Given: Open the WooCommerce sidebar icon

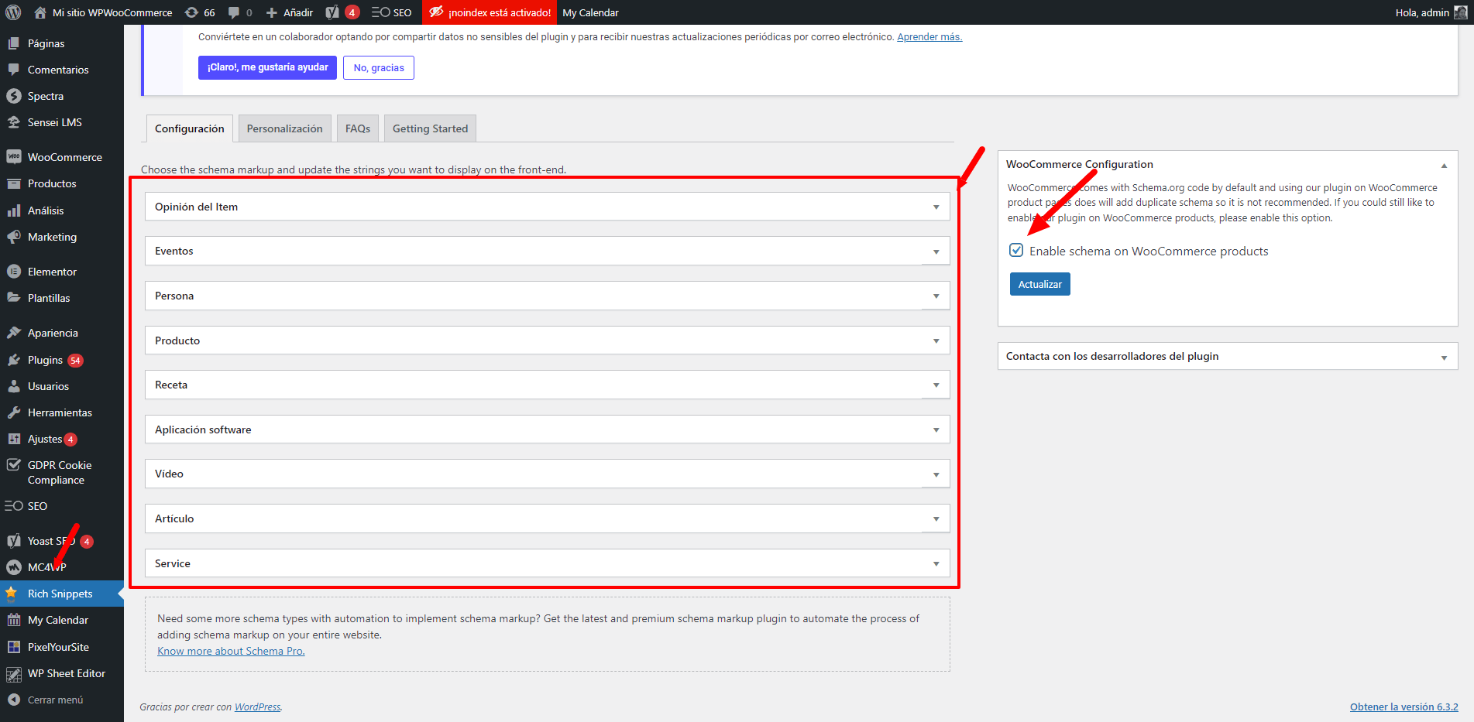Looking at the screenshot, I should 14,157.
